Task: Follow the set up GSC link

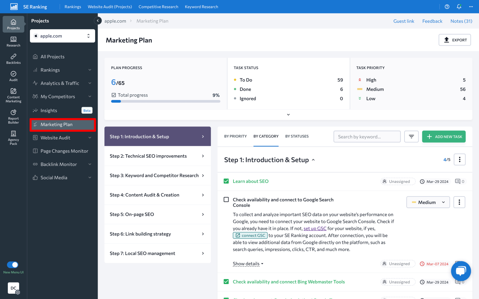Action: (x=315, y=228)
